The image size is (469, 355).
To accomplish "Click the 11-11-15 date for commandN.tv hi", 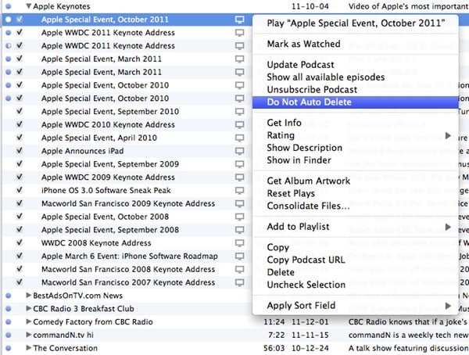I will (310, 335).
